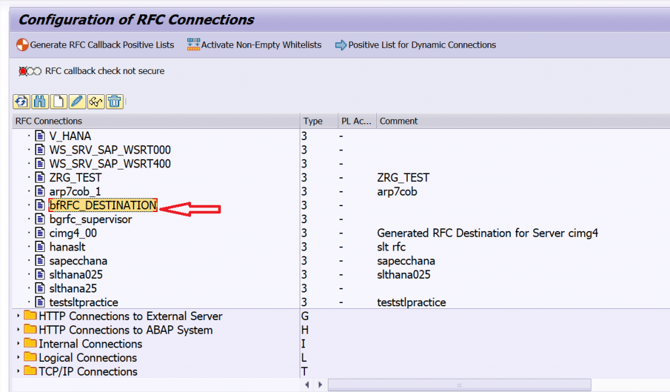
Task: Click Type 'G' for HTTP External Server
Action: click(305, 316)
